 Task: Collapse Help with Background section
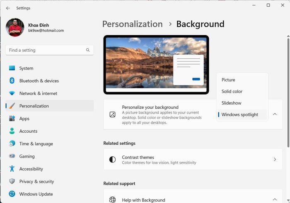[275, 200]
